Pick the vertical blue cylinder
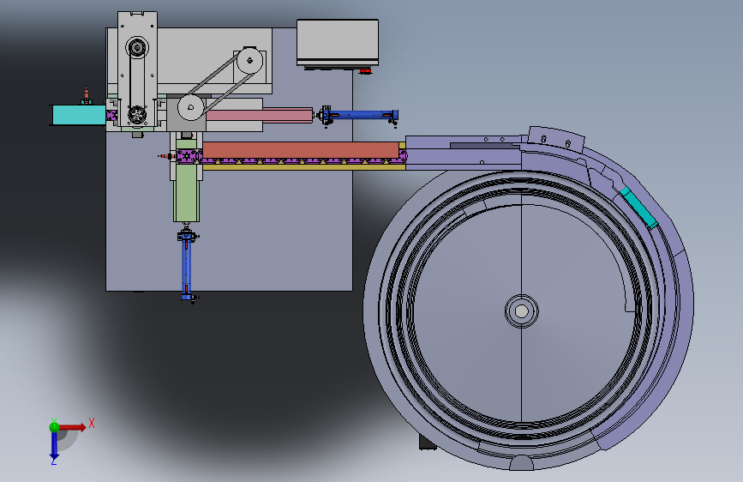The height and width of the screenshot is (482, 743). 187,265
